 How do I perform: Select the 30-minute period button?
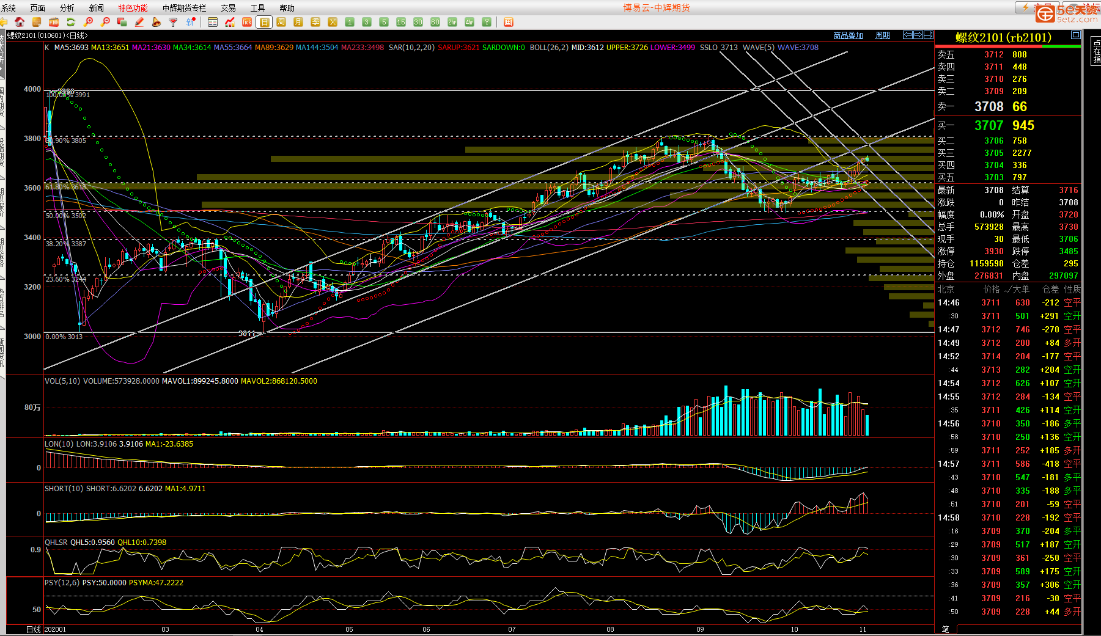click(418, 22)
